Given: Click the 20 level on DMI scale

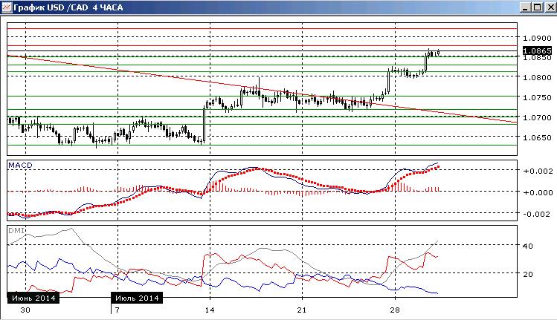Looking at the screenshot, I should (528, 274).
